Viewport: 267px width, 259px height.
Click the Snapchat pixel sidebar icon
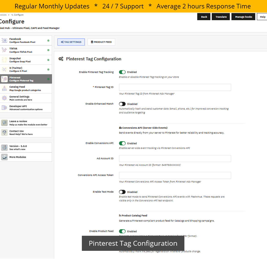pyautogui.click(x=4, y=60)
